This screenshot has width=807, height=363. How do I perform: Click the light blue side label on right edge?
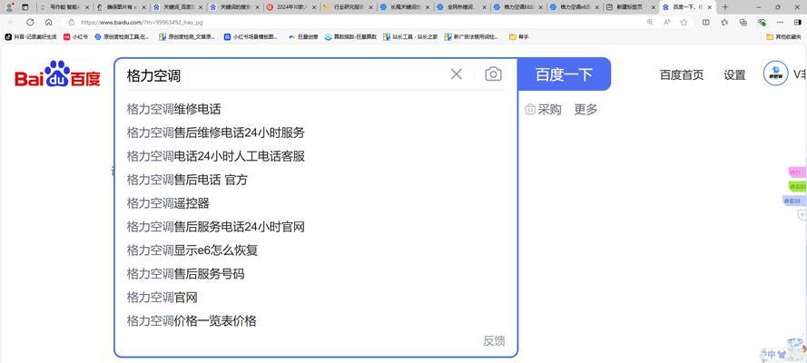coord(792,201)
